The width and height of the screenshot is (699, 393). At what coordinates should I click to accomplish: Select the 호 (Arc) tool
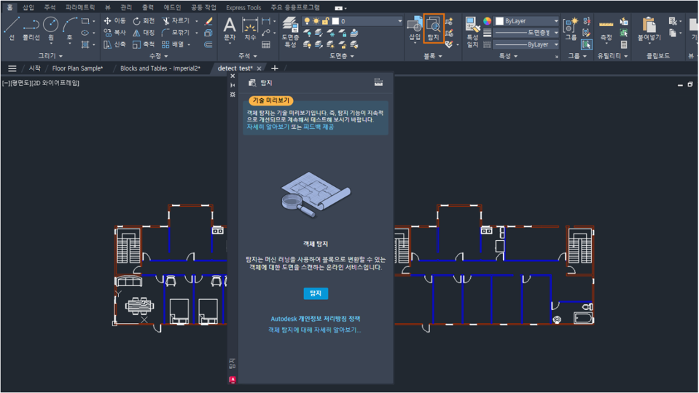pyautogui.click(x=69, y=28)
